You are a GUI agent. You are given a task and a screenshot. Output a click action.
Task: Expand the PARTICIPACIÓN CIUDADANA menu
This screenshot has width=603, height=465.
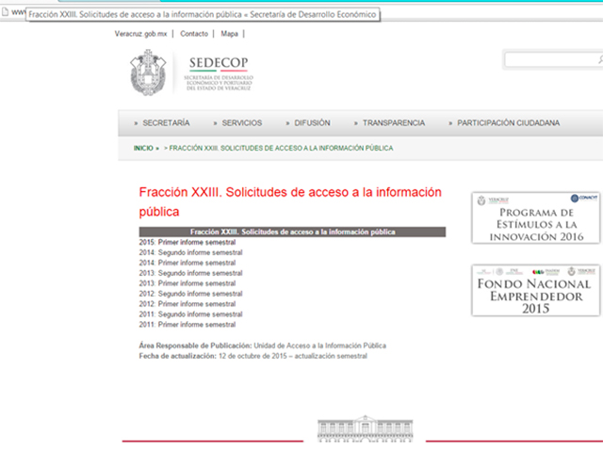508,123
